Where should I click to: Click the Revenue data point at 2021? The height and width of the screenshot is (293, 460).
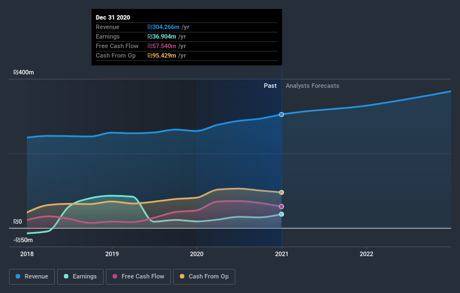[281, 115]
